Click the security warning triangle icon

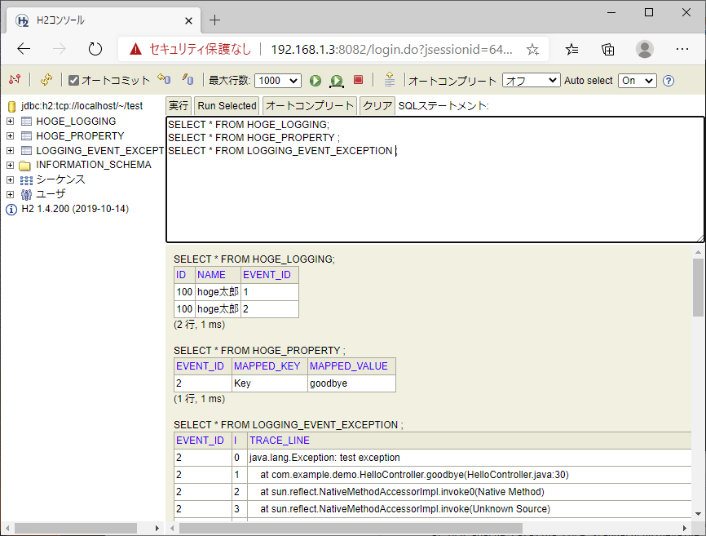coord(135,49)
